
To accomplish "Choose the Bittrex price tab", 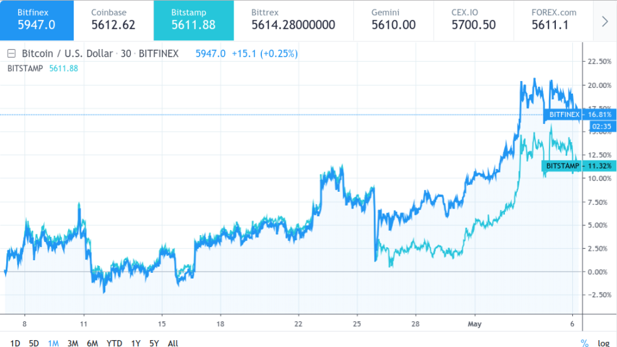I will (293, 20).
